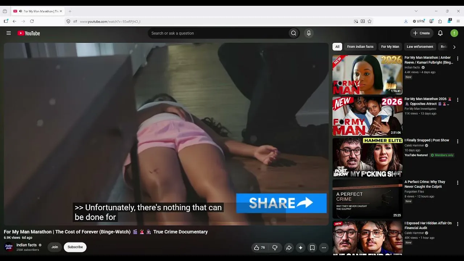The width and height of the screenshot is (464, 261).
Task: Open the Hammer Elite Post Show thumbnail
Action: point(367,158)
